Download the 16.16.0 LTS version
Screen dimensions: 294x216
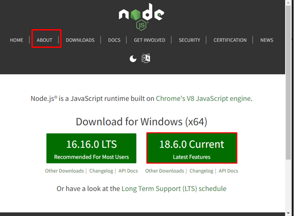point(91,148)
